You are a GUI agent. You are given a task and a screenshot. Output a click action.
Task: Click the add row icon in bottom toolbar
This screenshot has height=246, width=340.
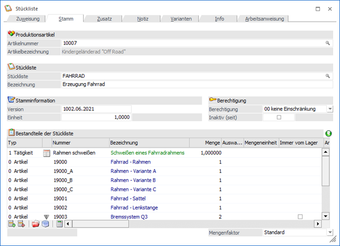tap(12, 224)
